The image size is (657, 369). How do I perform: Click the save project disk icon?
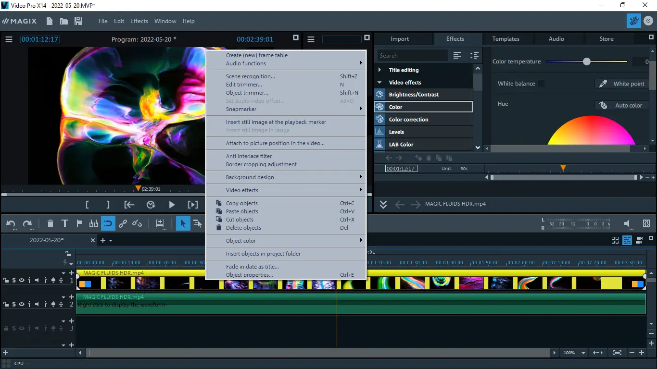(x=78, y=21)
